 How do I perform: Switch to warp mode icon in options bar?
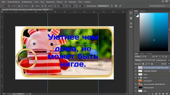112,6
